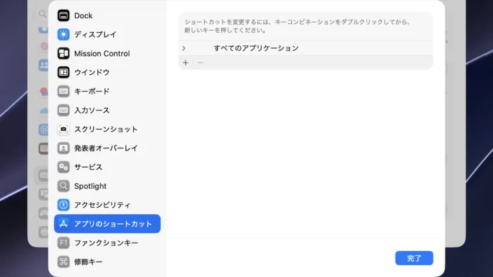This screenshot has height=277, width=493.
Task: Select 入力ソース category
Action: pos(107,111)
